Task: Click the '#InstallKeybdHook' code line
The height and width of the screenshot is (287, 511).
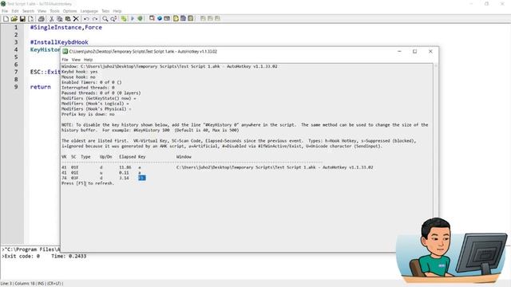Action: tap(59, 42)
